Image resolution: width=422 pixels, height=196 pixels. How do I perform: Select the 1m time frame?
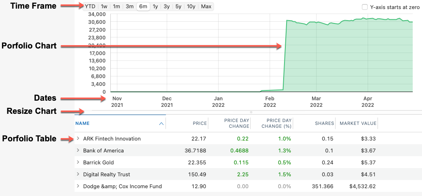(x=117, y=7)
